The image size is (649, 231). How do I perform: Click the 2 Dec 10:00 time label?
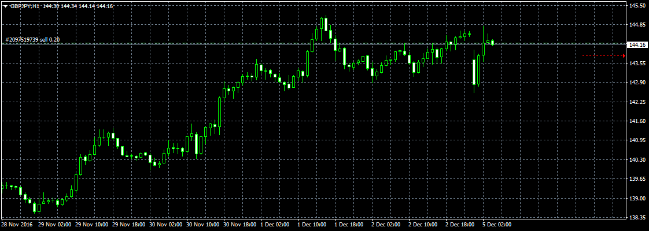point(423,225)
